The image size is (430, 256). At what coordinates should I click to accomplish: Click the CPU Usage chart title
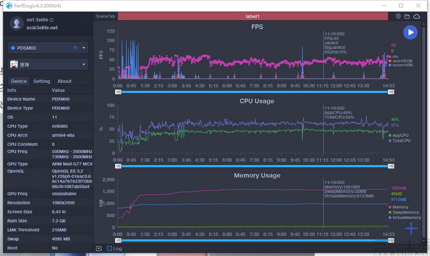(257, 101)
